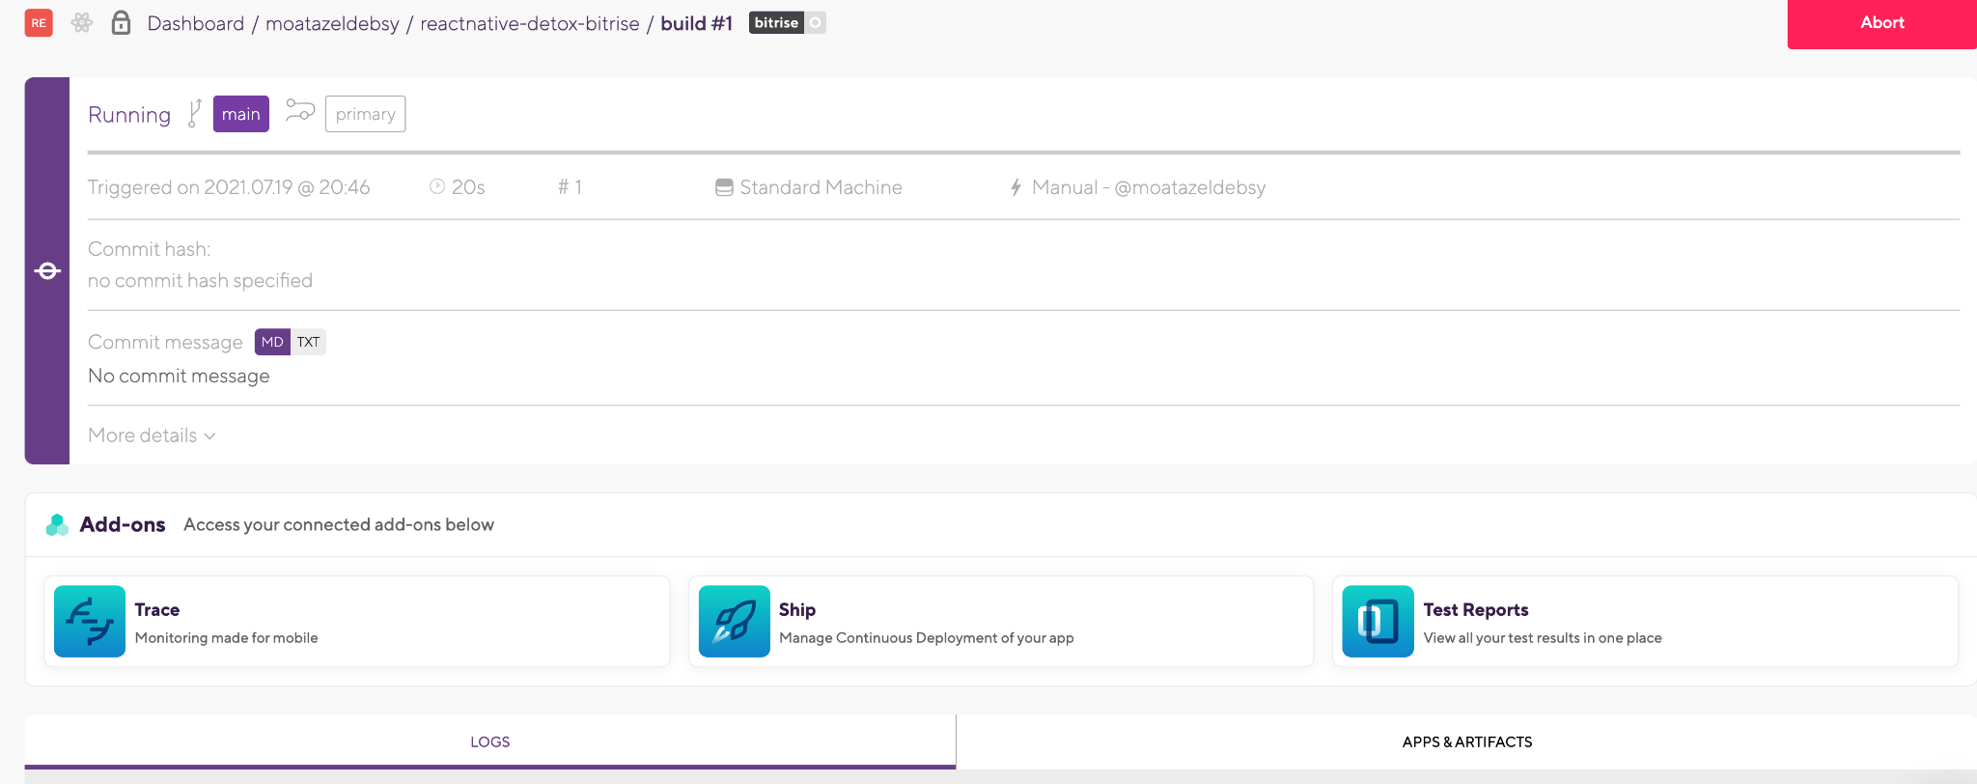Click the running status icon in purple sidebar
Viewport: 1977px width, 784px height.
pos(47,271)
